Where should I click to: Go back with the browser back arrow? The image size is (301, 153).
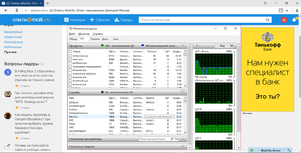[x=6, y=11]
